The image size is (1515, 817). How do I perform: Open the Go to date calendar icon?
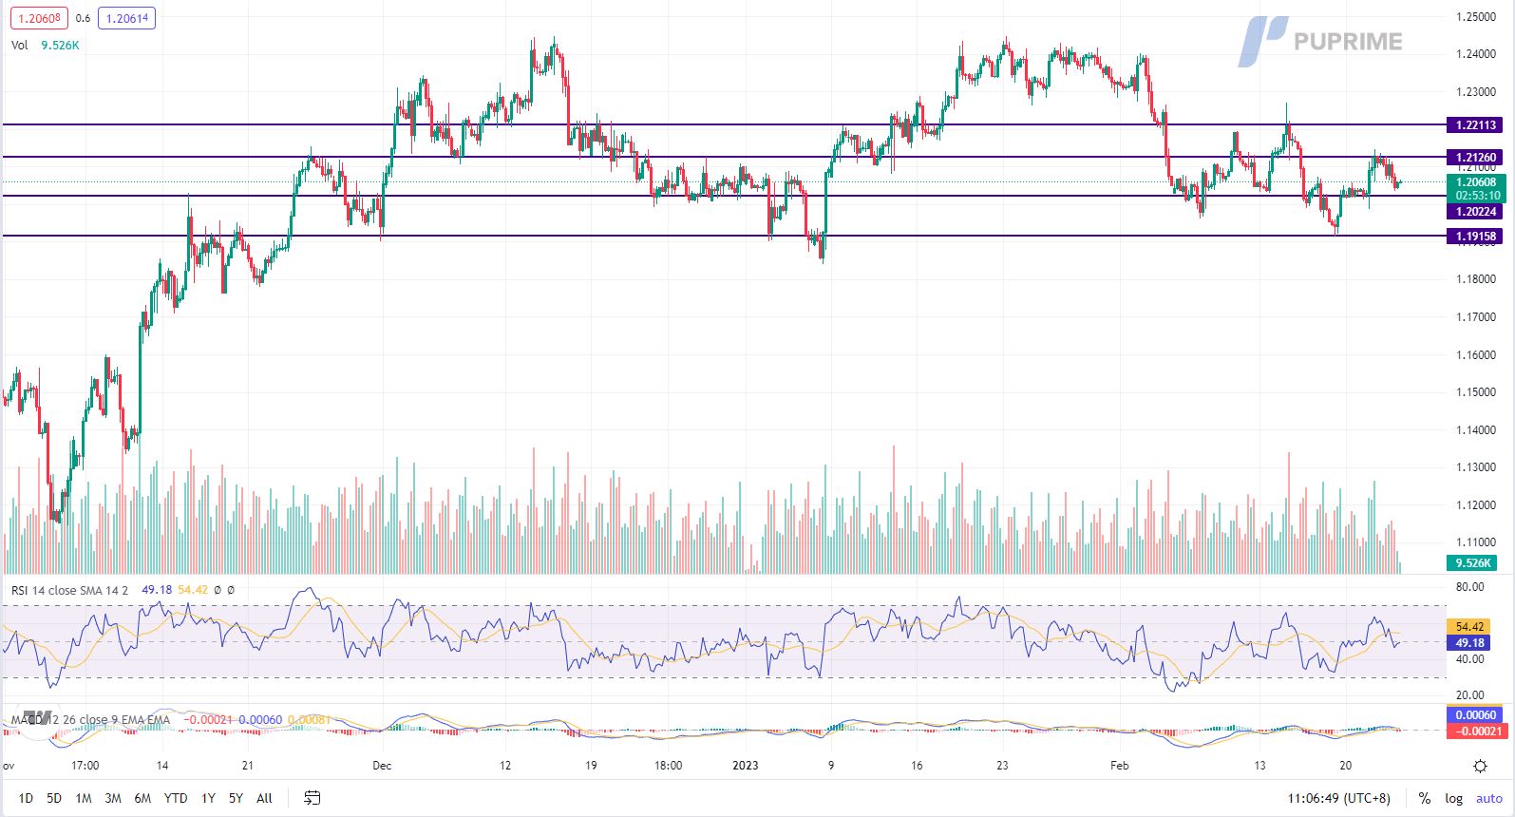click(312, 798)
